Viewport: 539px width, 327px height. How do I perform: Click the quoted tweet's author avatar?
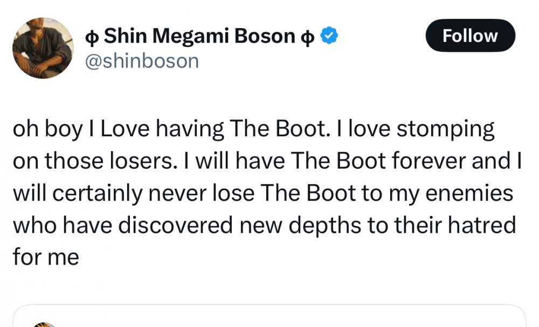coord(44,324)
